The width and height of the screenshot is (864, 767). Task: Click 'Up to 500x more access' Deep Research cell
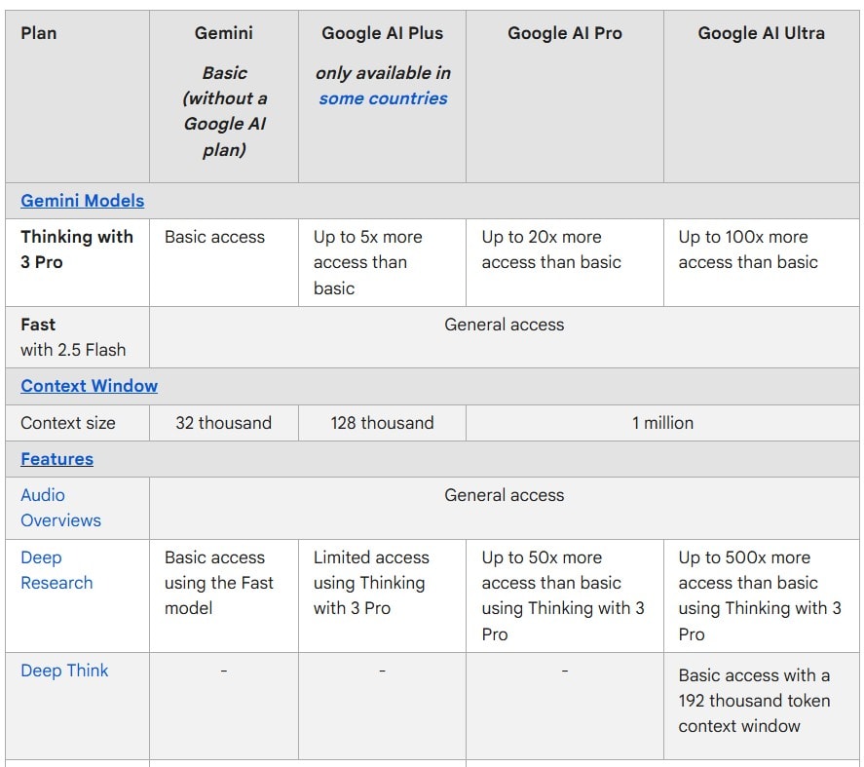759,595
